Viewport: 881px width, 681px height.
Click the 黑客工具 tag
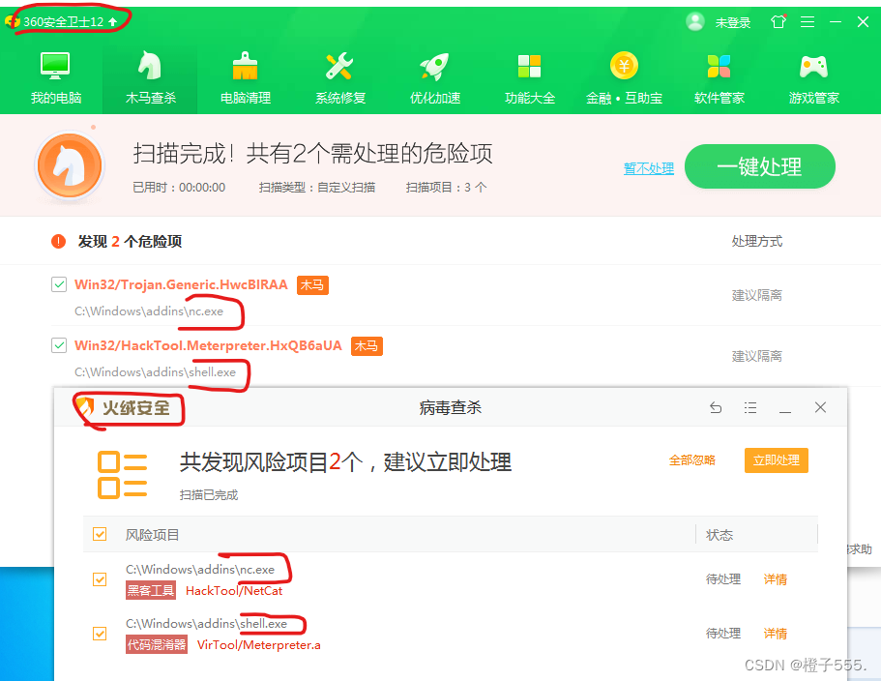click(x=151, y=590)
